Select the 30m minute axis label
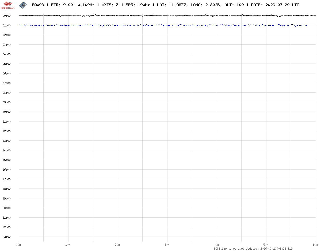This screenshot has width=321, height=251. coord(167,245)
